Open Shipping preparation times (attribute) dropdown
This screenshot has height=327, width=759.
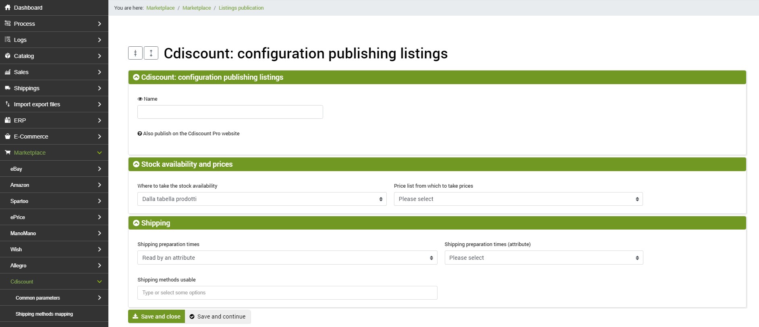544,258
